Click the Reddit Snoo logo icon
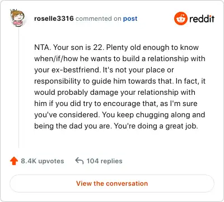The width and height of the screenshot is (224, 202). click(x=181, y=19)
